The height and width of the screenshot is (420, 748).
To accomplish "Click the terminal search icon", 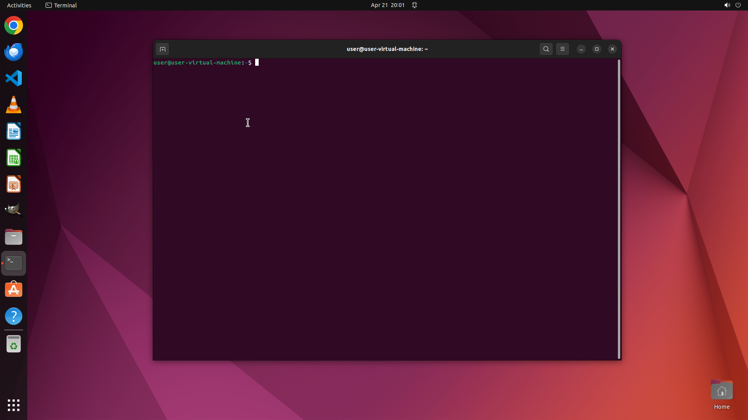I will (546, 49).
